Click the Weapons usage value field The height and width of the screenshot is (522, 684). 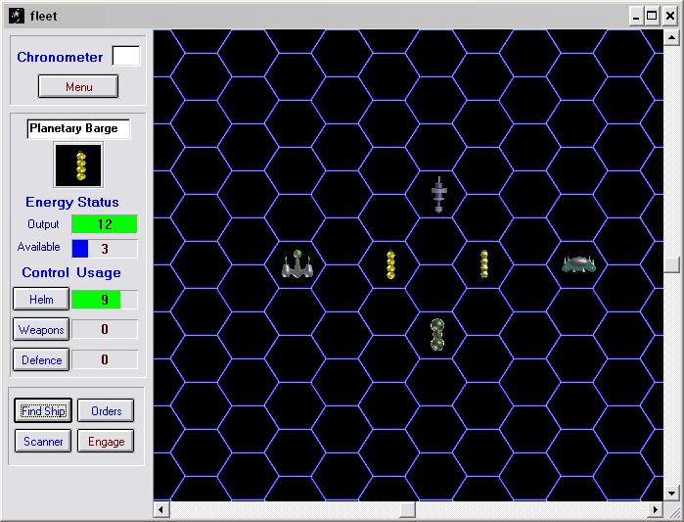(x=105, y=329)
